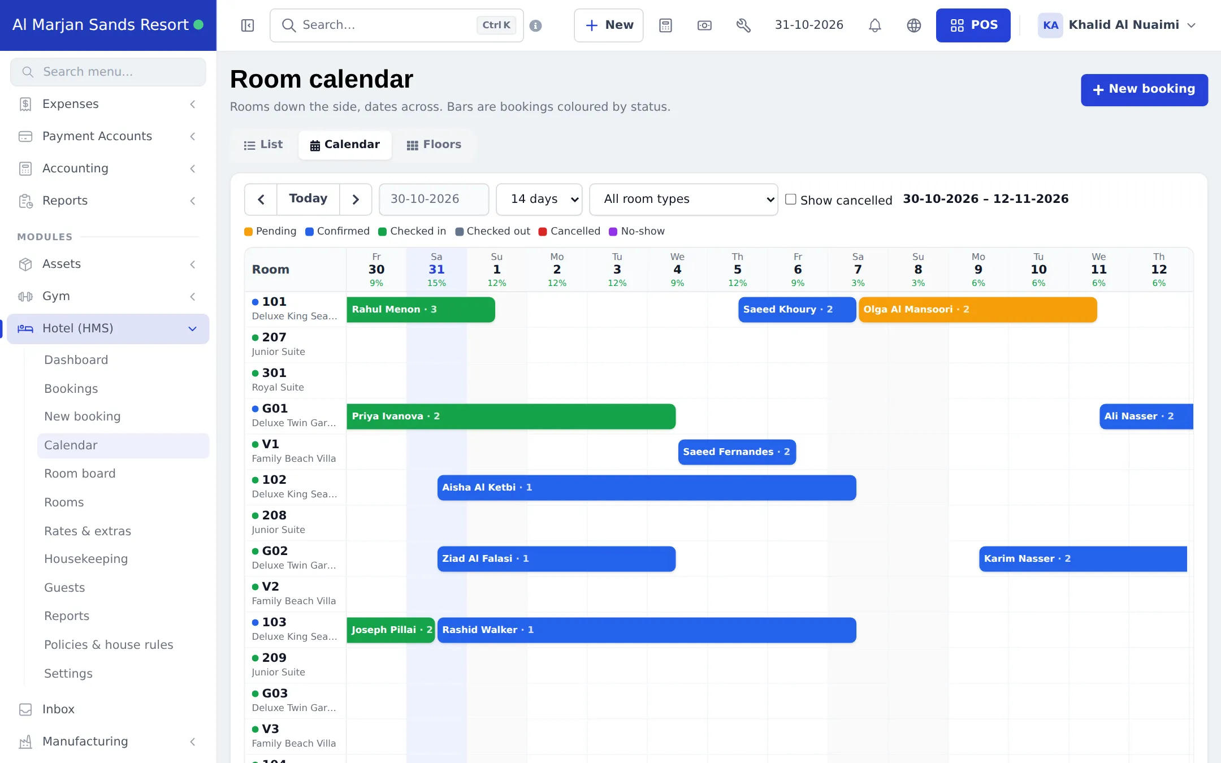The height and width of the screenshot is (763, 1221).
Task: Open Room board in hotel submenu
Action: [x=80, y=474]
